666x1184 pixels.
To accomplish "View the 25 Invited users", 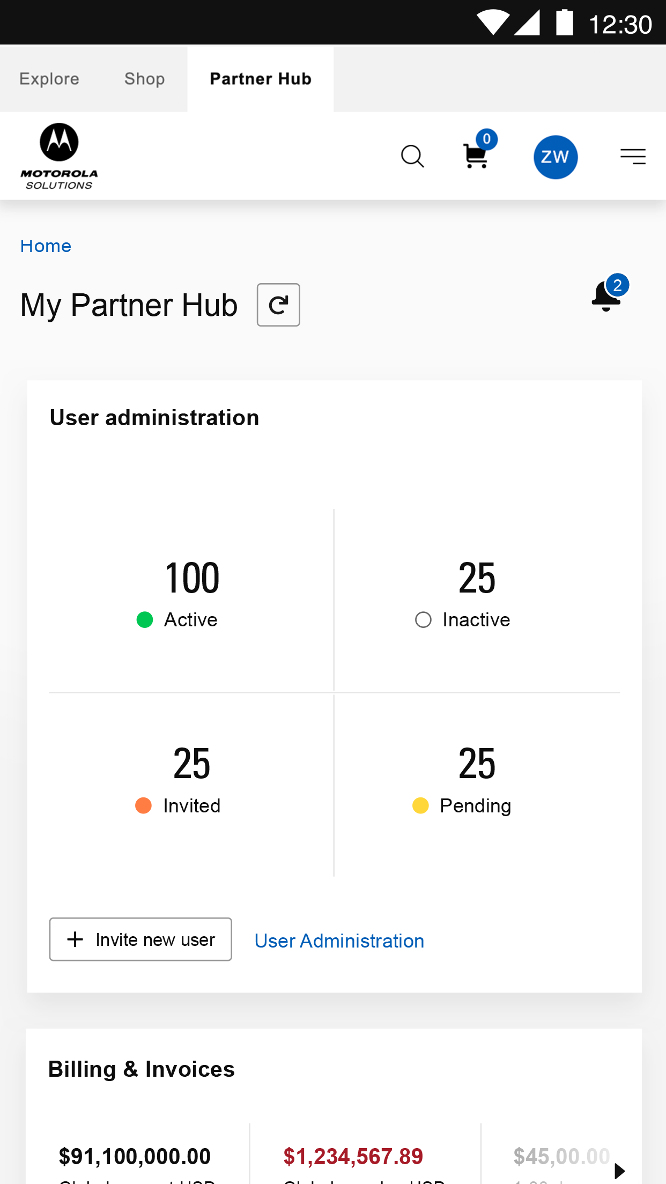I will (191, 781).
